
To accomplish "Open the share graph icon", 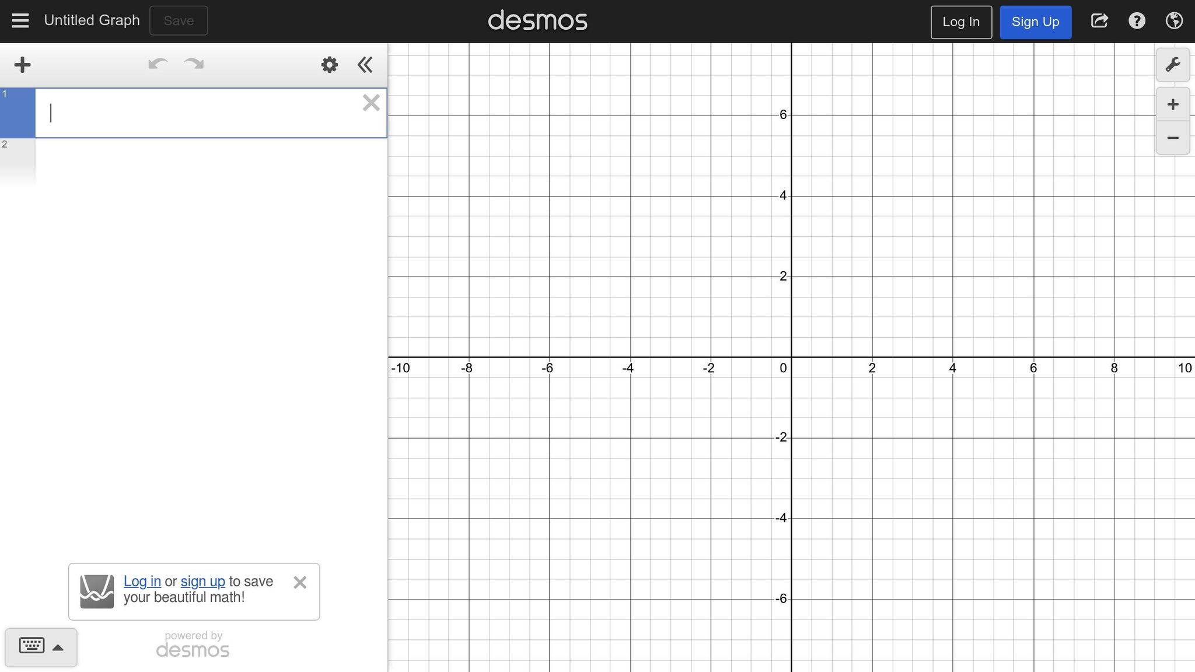I will 1099,20.
